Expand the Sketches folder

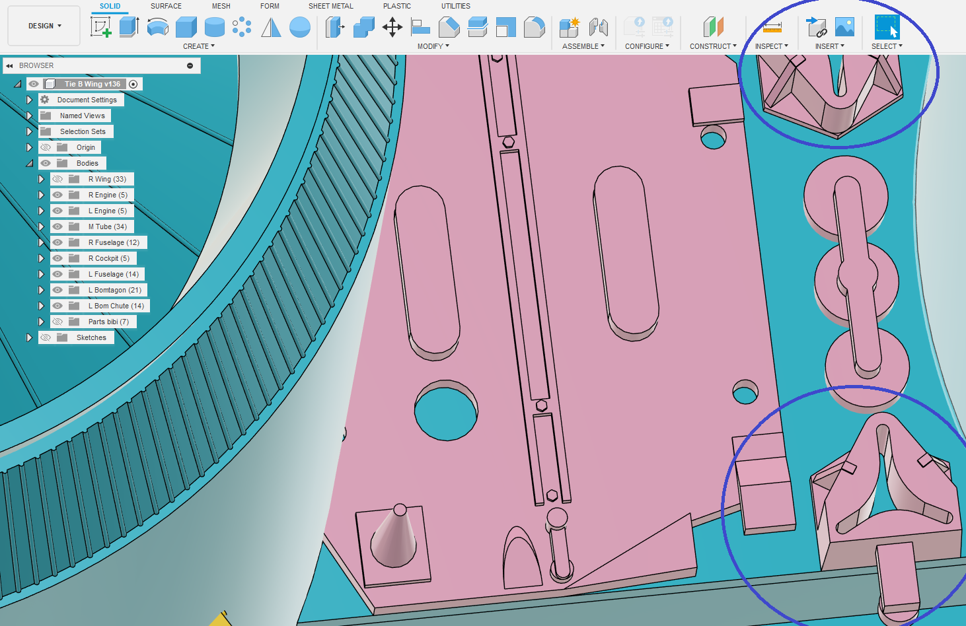tap(29, 337)
